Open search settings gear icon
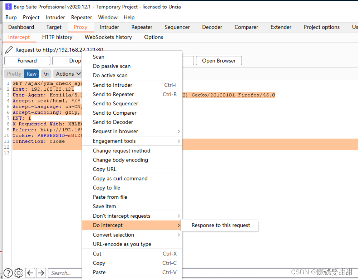Image resolution: width=358 pixels, height=279 pixels. (x=19, y=273)
